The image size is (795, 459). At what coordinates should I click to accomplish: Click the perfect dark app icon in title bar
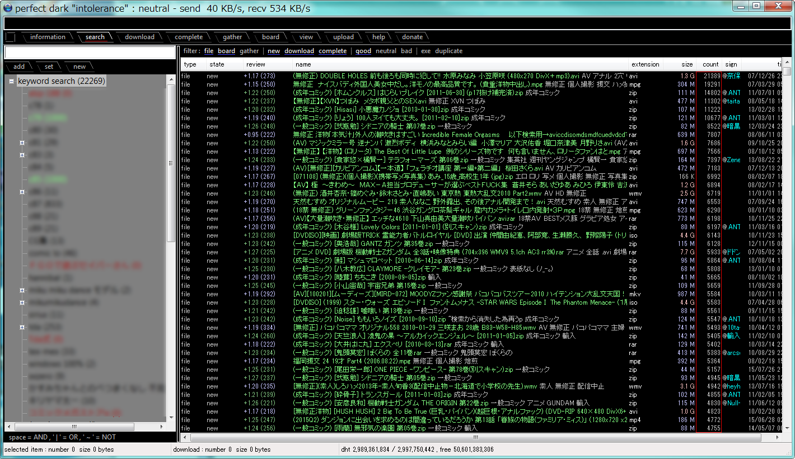pyautogui.click(x=8, y=8)
